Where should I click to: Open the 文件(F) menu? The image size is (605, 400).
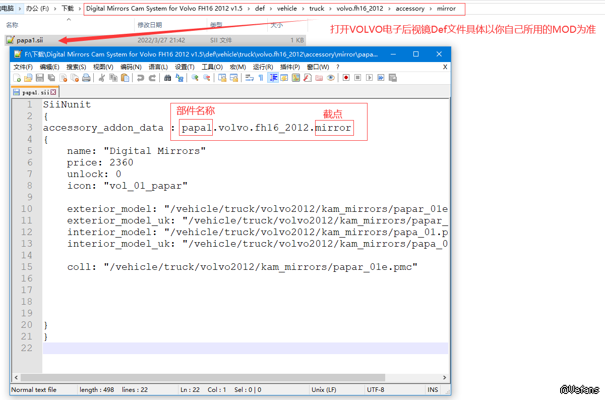point(23,67)
